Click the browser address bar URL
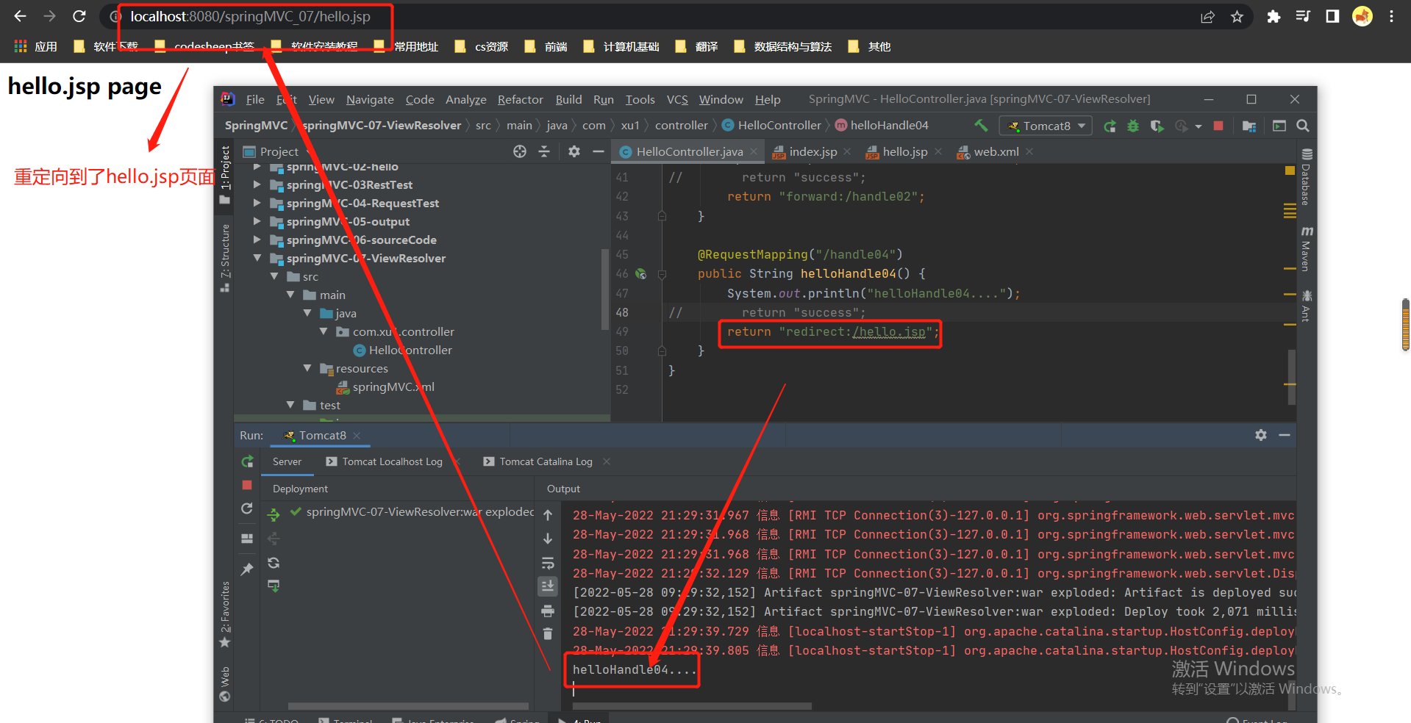Screen dimensions: 1411x723 pyautogui.click(x=250, y=17)
